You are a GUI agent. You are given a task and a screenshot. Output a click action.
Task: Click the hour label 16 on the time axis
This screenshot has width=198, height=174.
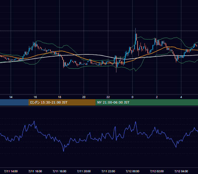[x=35, y=97]
